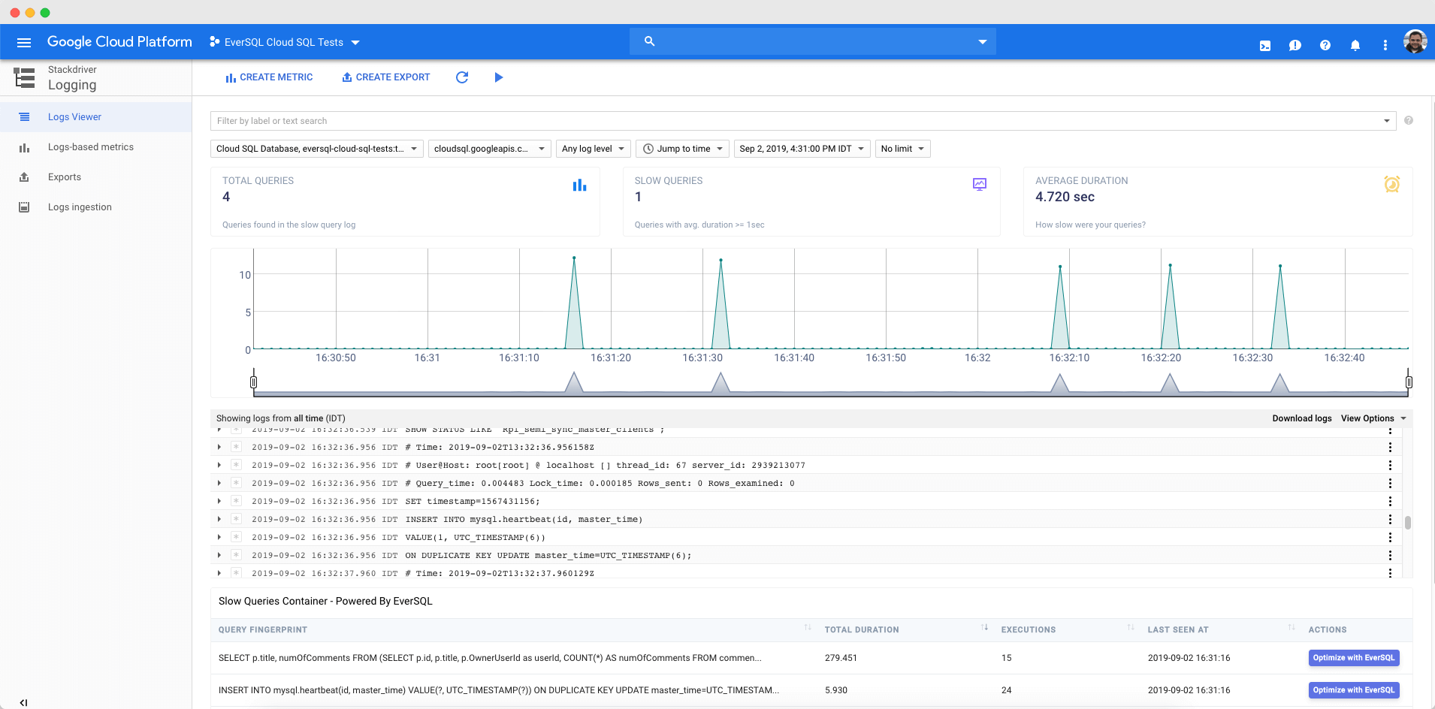Open Logs-based metrics page
The image size is (1435, 709).
(x=95, y=147)
